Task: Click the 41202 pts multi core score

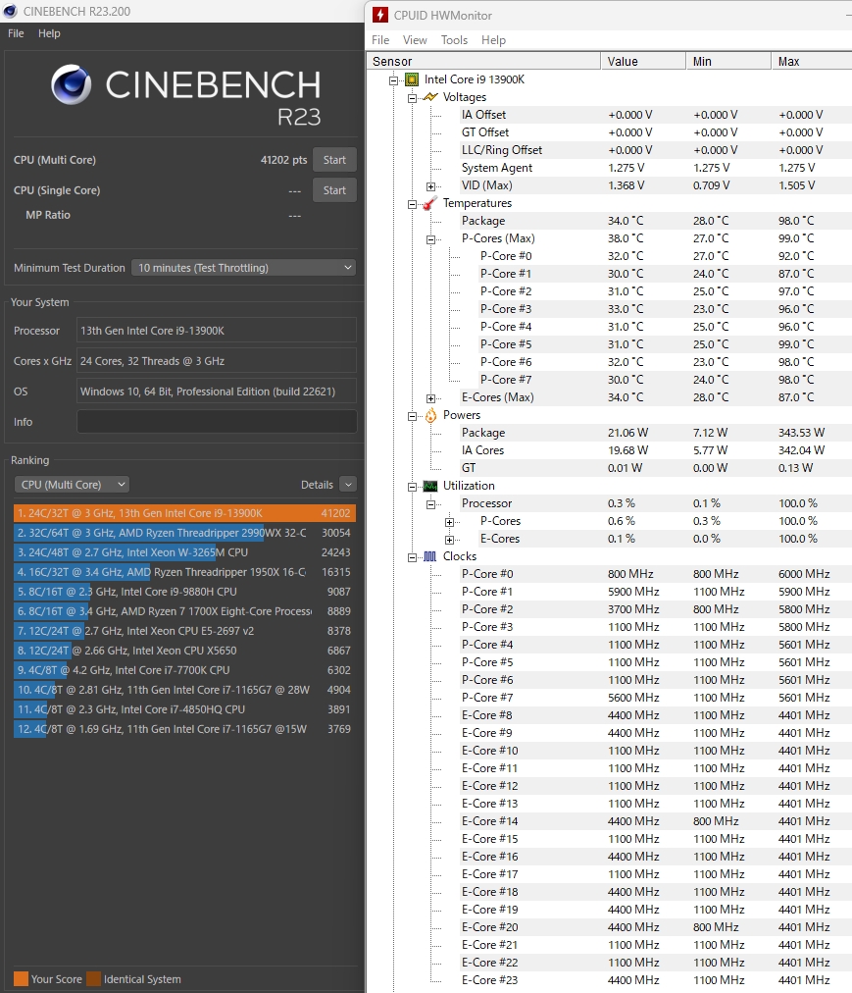Action: (283, 160)
